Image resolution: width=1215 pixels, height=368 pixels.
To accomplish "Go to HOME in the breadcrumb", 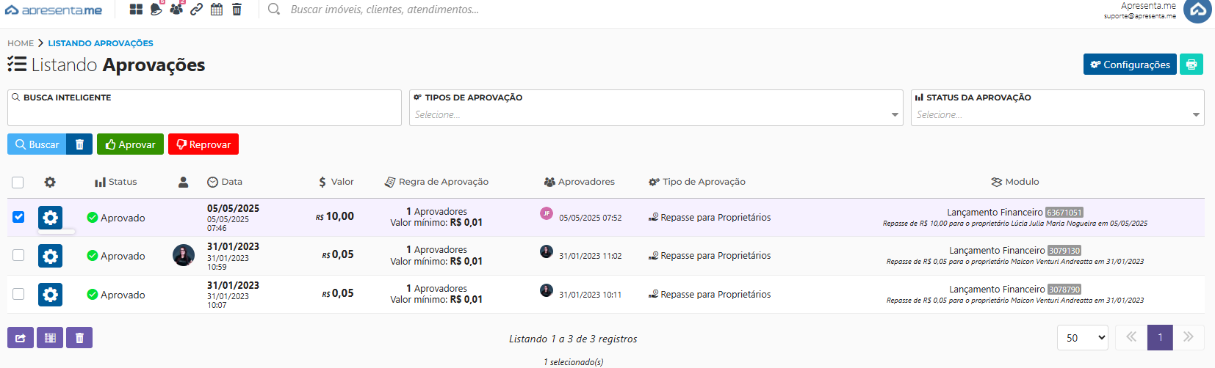I will coord(21,43).
